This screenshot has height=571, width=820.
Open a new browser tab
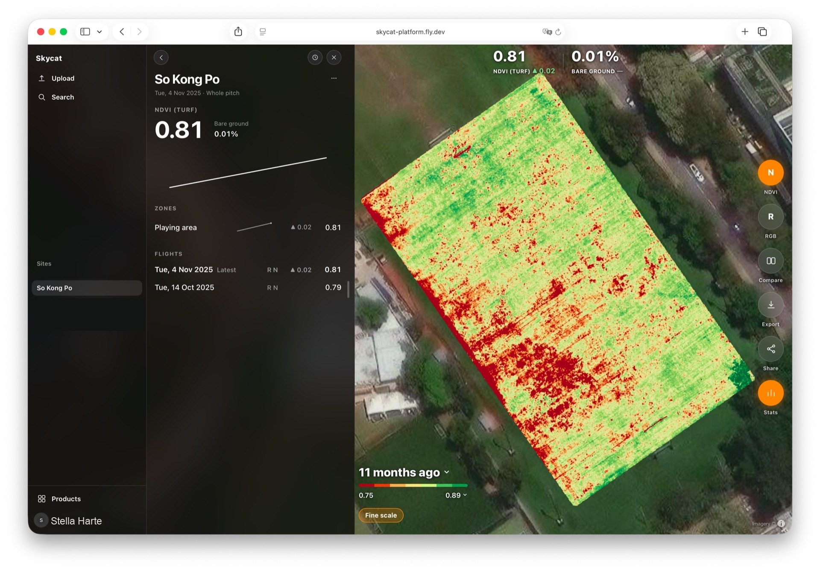click(x=745, y=32)
